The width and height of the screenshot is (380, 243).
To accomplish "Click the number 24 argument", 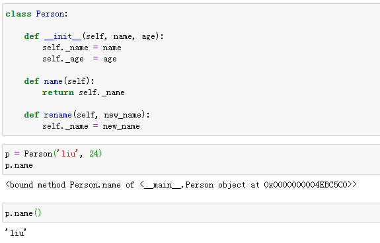I will (94, 153).
